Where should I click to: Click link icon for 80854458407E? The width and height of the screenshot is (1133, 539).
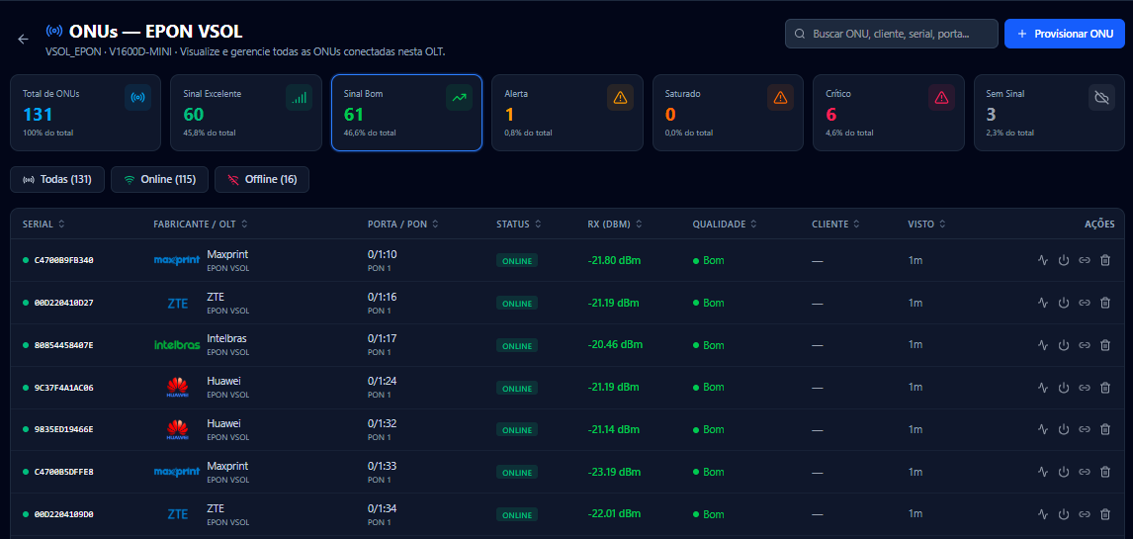tap(1084, 345)
